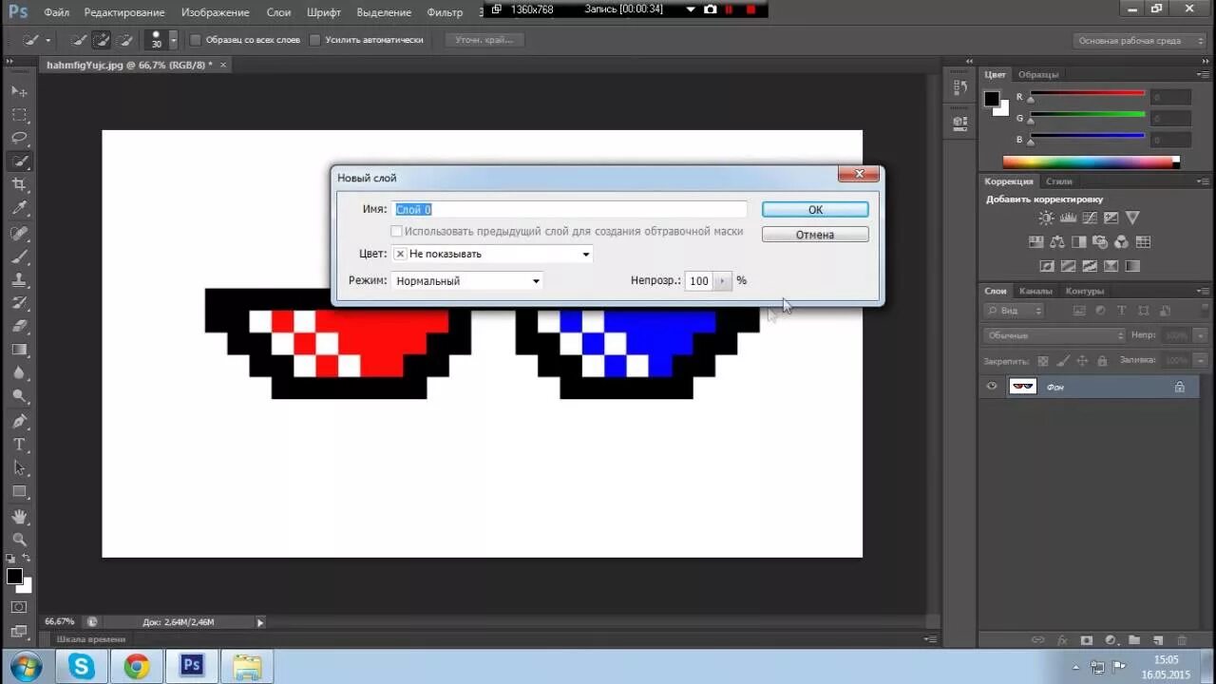Expand the Непрозр. opacity slider arrow
The image size is (1216, 684).
(x=723, y=281)
